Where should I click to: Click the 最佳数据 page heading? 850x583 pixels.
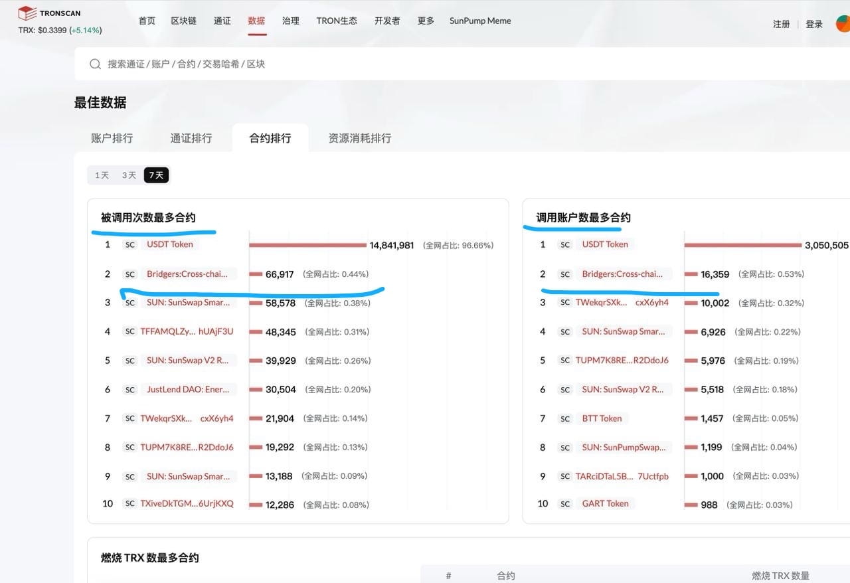pyautogui.click(x=100, y=103)
